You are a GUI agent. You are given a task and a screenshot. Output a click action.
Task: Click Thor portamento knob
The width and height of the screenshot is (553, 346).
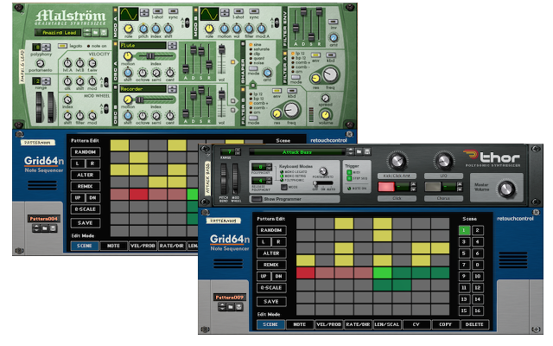[322, 171]
